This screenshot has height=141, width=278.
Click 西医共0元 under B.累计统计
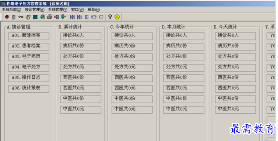(x=81, y=89)
